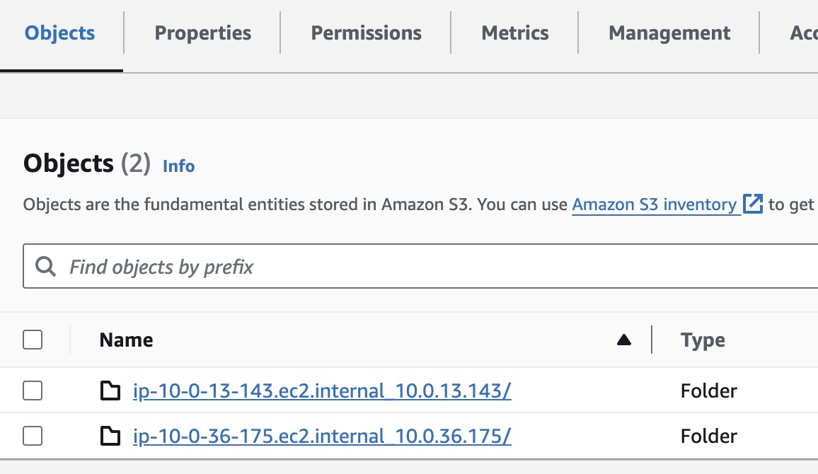Image resolution: width=818 pixels, height=474 pixels.
Task: Click the folder icon for ip-10-0-13-143
Action: pos(110,391)
